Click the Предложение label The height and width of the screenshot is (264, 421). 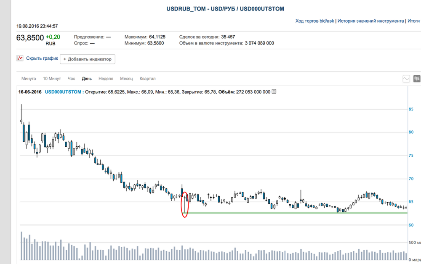point(89,37)
